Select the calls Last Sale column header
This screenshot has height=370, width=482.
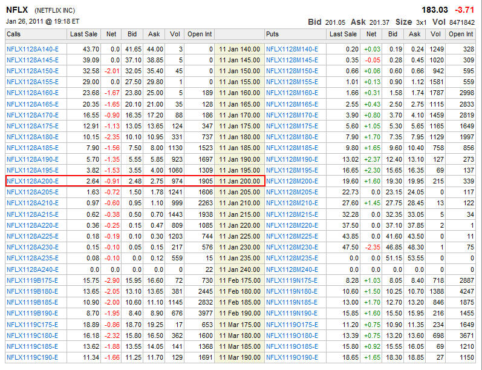84,35
